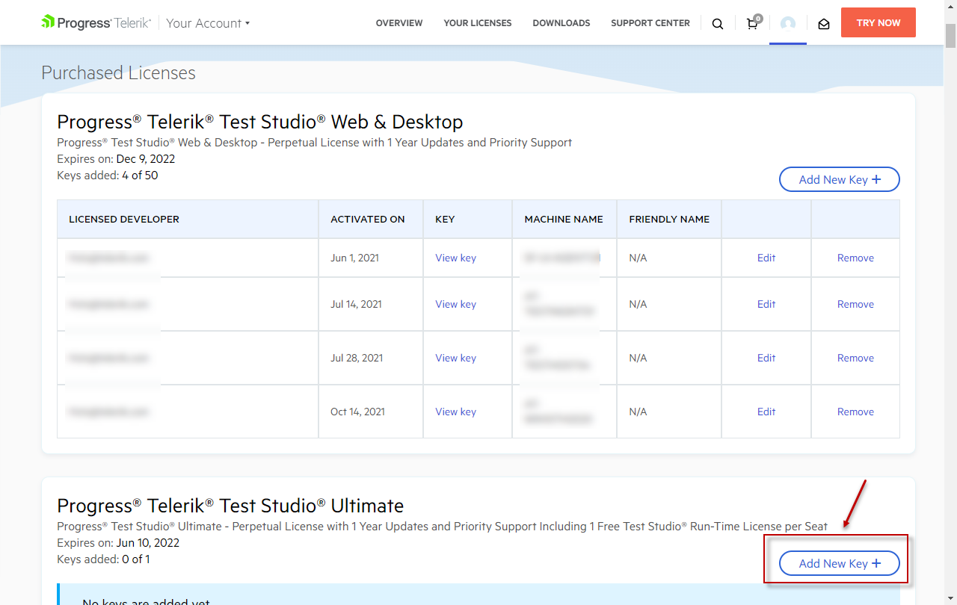Select the Test Studio Web & Desktop title
Image resolution: width=957 pixels, height=605 pixels.
point(260,122)
